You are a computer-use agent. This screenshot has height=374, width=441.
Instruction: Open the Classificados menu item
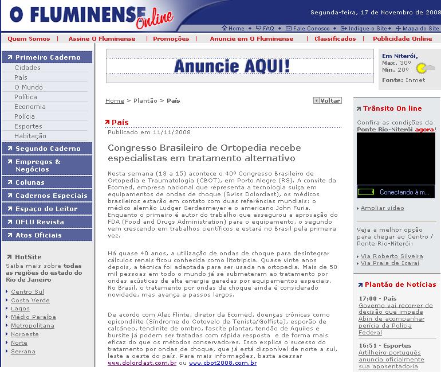pos(335,39)
